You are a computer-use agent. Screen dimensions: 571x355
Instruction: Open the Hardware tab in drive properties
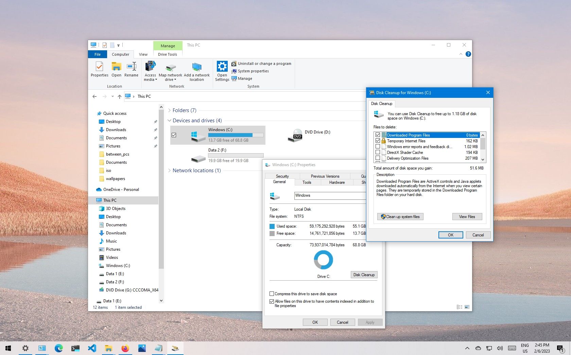pos(336,182)
